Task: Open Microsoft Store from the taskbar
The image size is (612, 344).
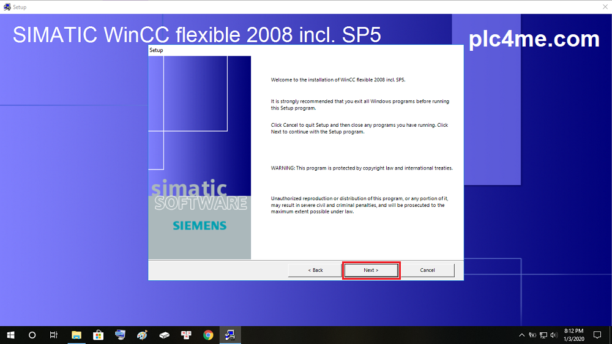Action: pos(98,335)
